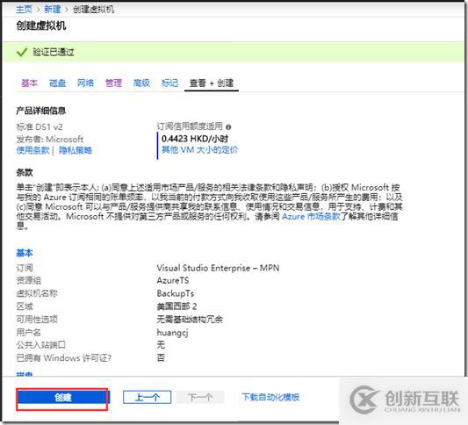468x425 pixels.
Task: Switch to the 基本 tab
Action: [30, 83]
